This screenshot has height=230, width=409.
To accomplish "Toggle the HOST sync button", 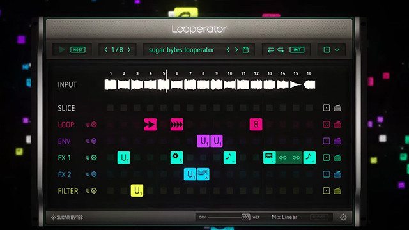I will point(78,50).
